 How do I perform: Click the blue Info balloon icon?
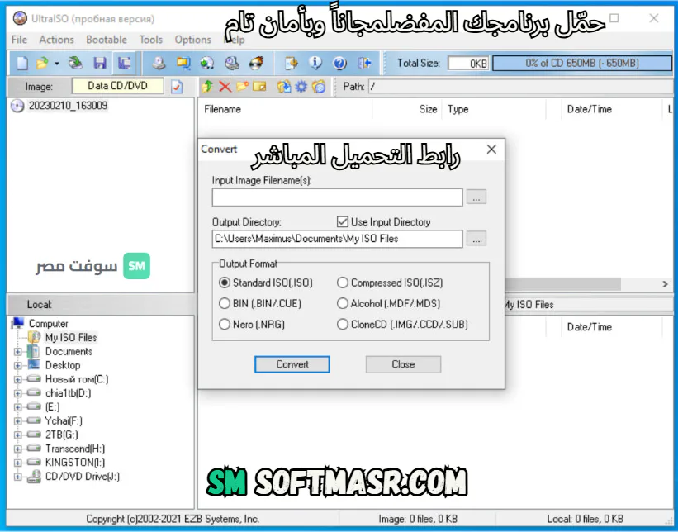coord(315,63)
